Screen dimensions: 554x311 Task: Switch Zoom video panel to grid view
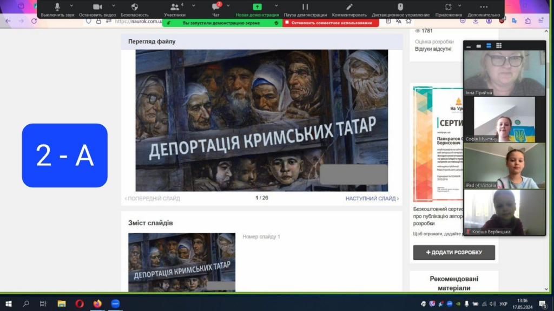point(498,46)
